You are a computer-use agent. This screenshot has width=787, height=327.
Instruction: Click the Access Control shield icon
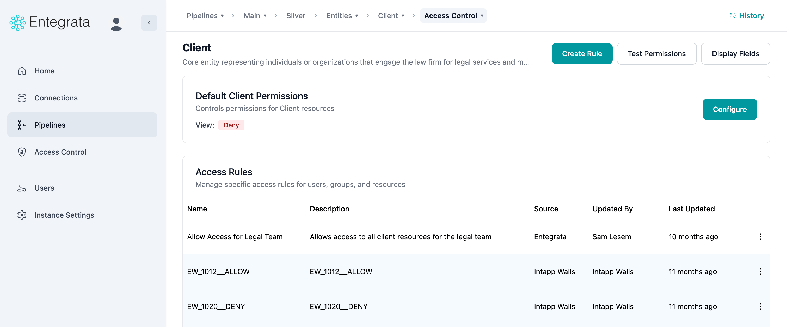click(x=22, y=152)
